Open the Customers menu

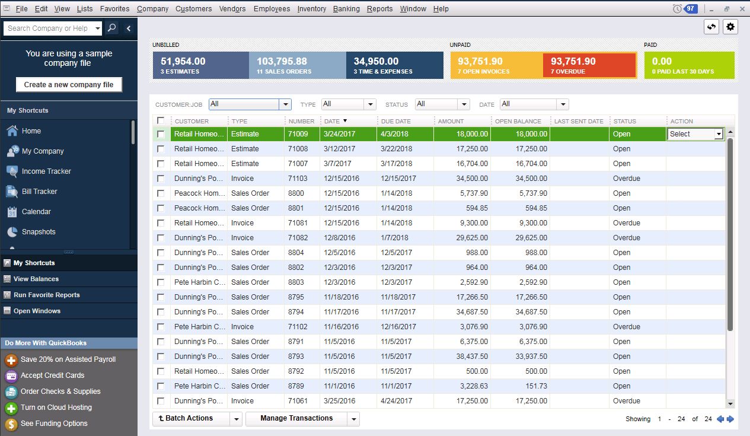click(x=193, y=8)
